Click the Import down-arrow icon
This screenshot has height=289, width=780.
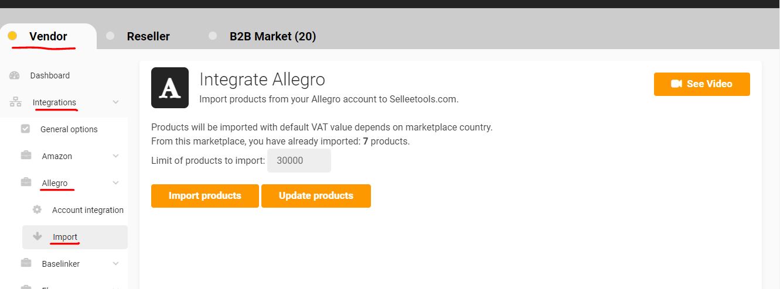pos(38,236)
